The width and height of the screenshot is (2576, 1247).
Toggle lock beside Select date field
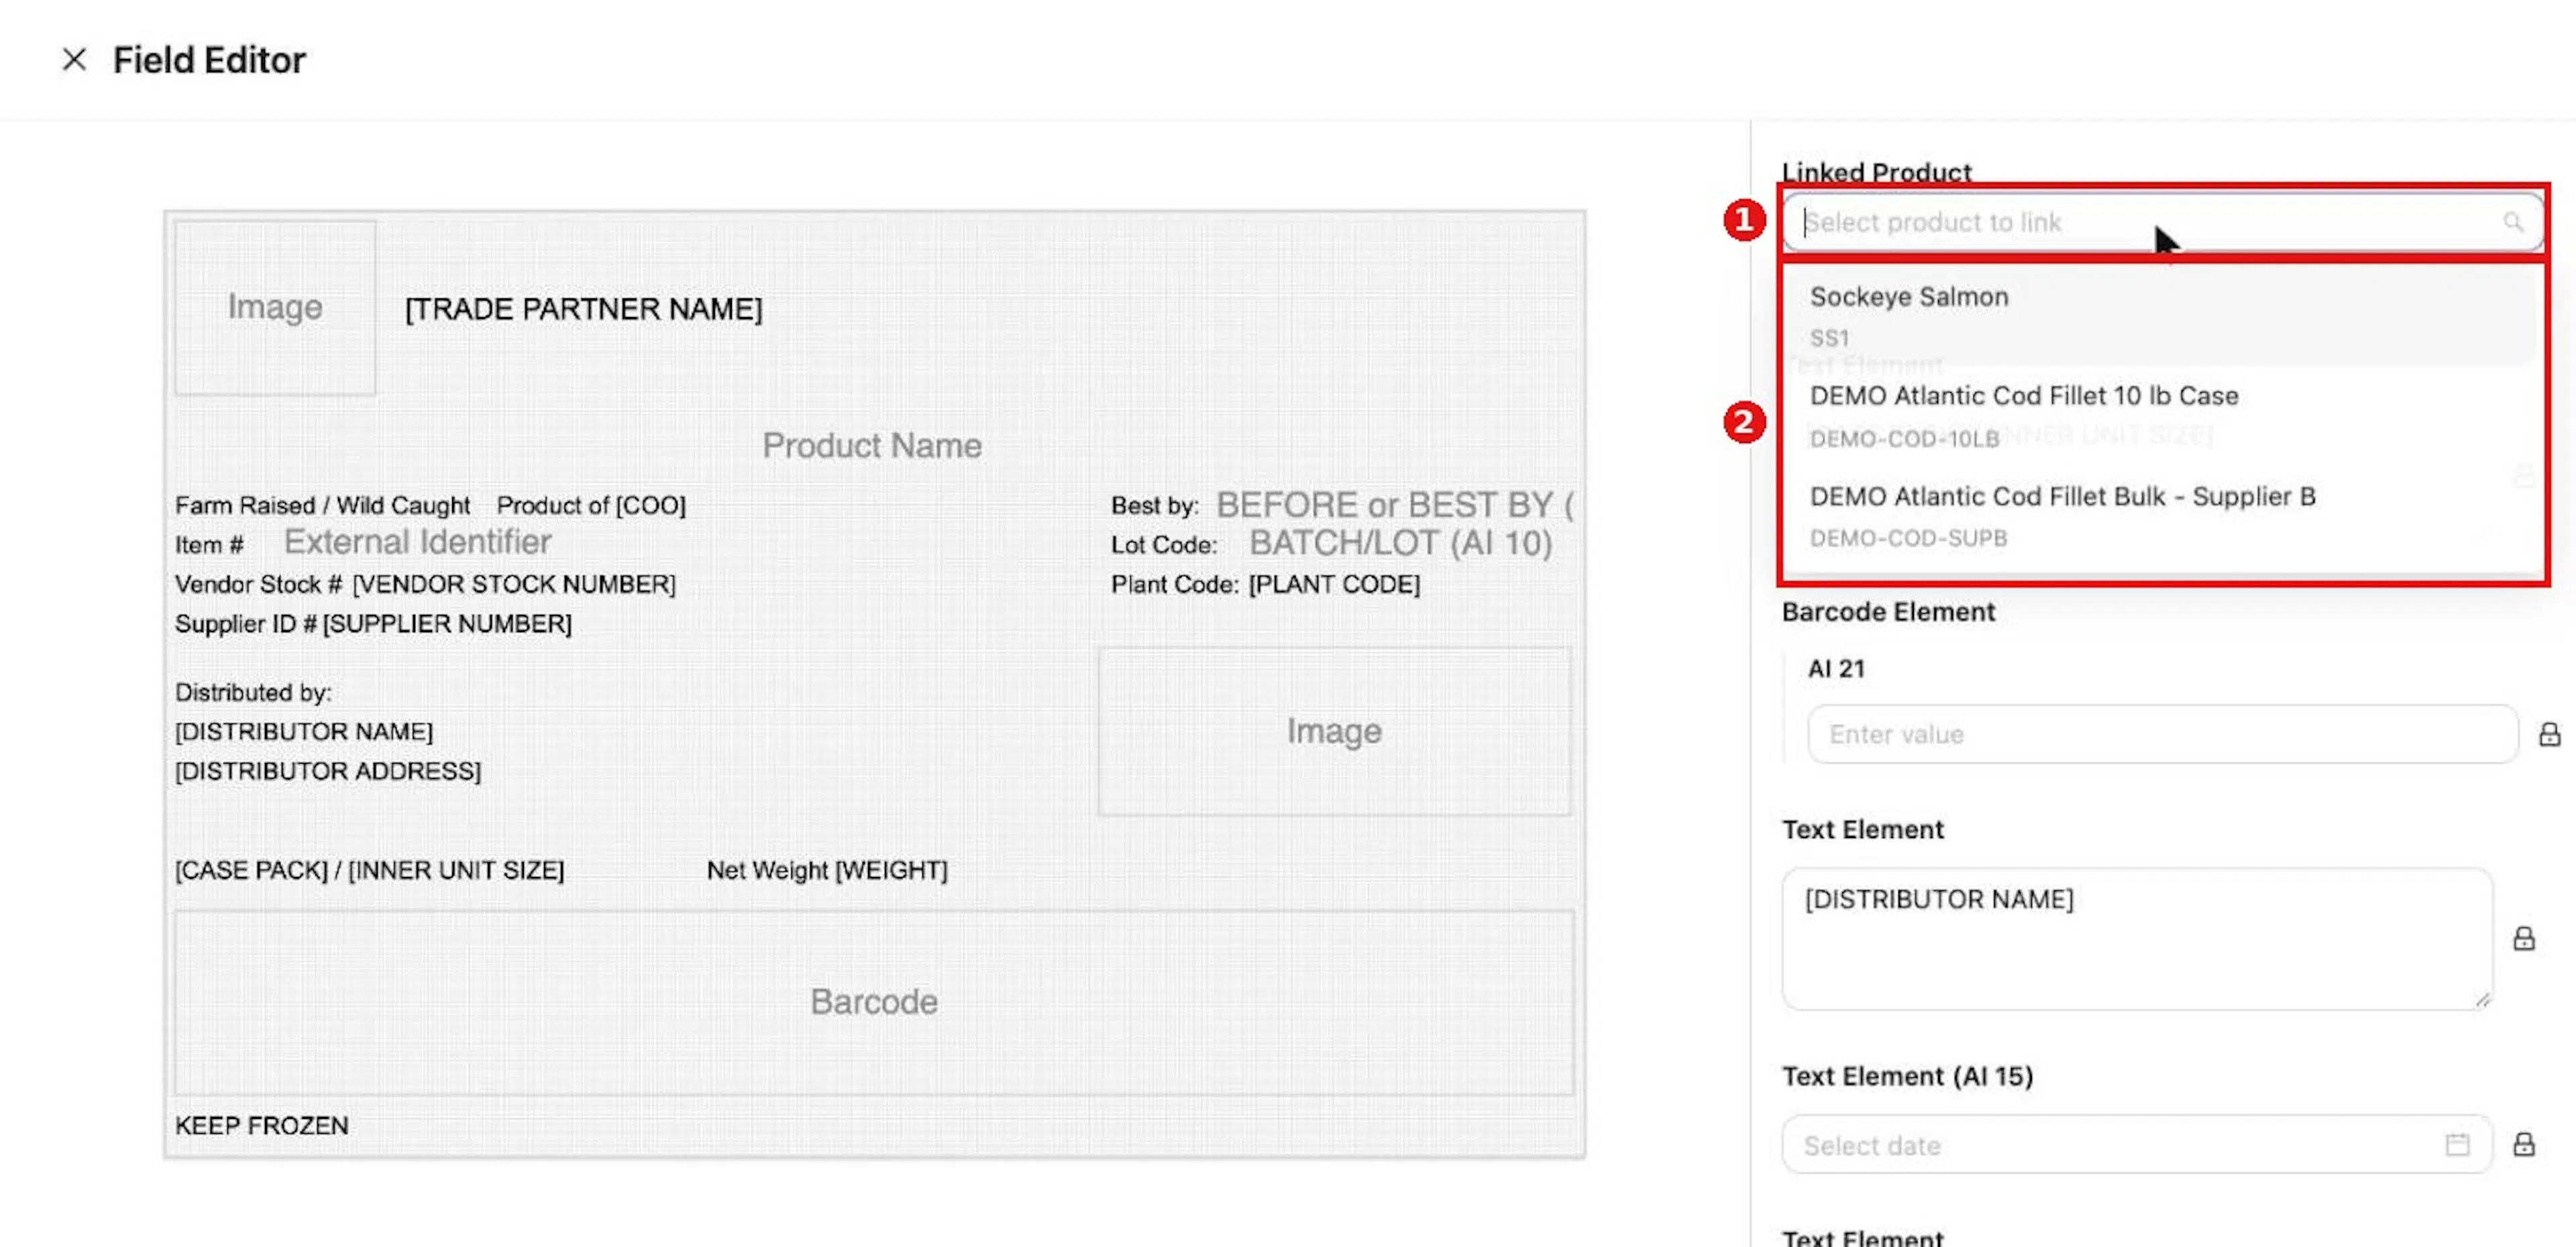(x=2524, y=1144)
